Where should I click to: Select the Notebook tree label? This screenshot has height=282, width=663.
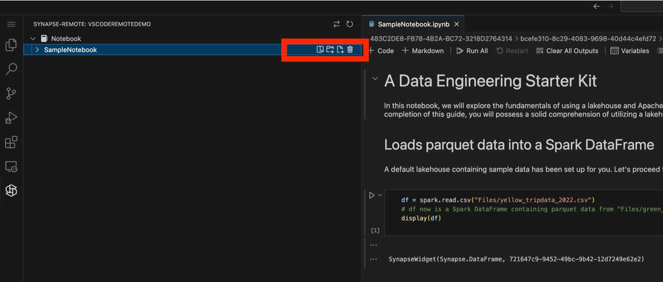point(66,38)
